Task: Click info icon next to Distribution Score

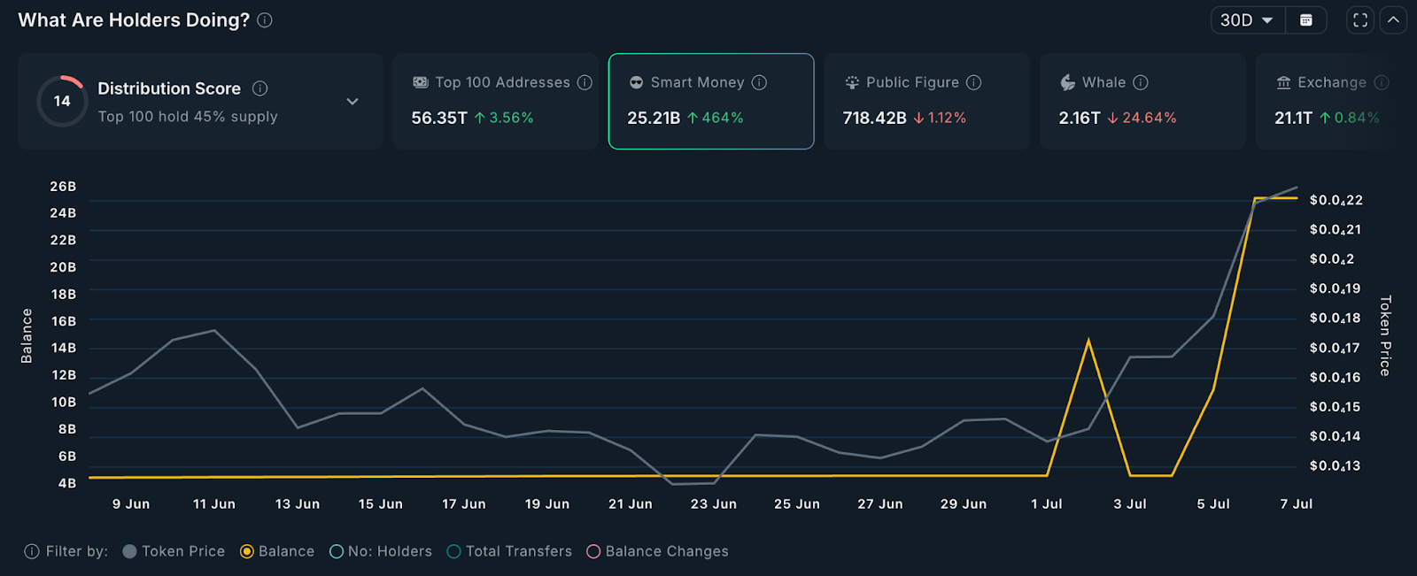Action: click(x=259, y=88)
